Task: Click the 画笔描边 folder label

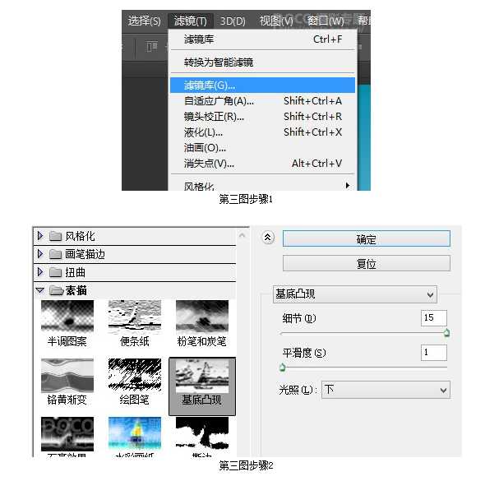Action: (85, 254)
